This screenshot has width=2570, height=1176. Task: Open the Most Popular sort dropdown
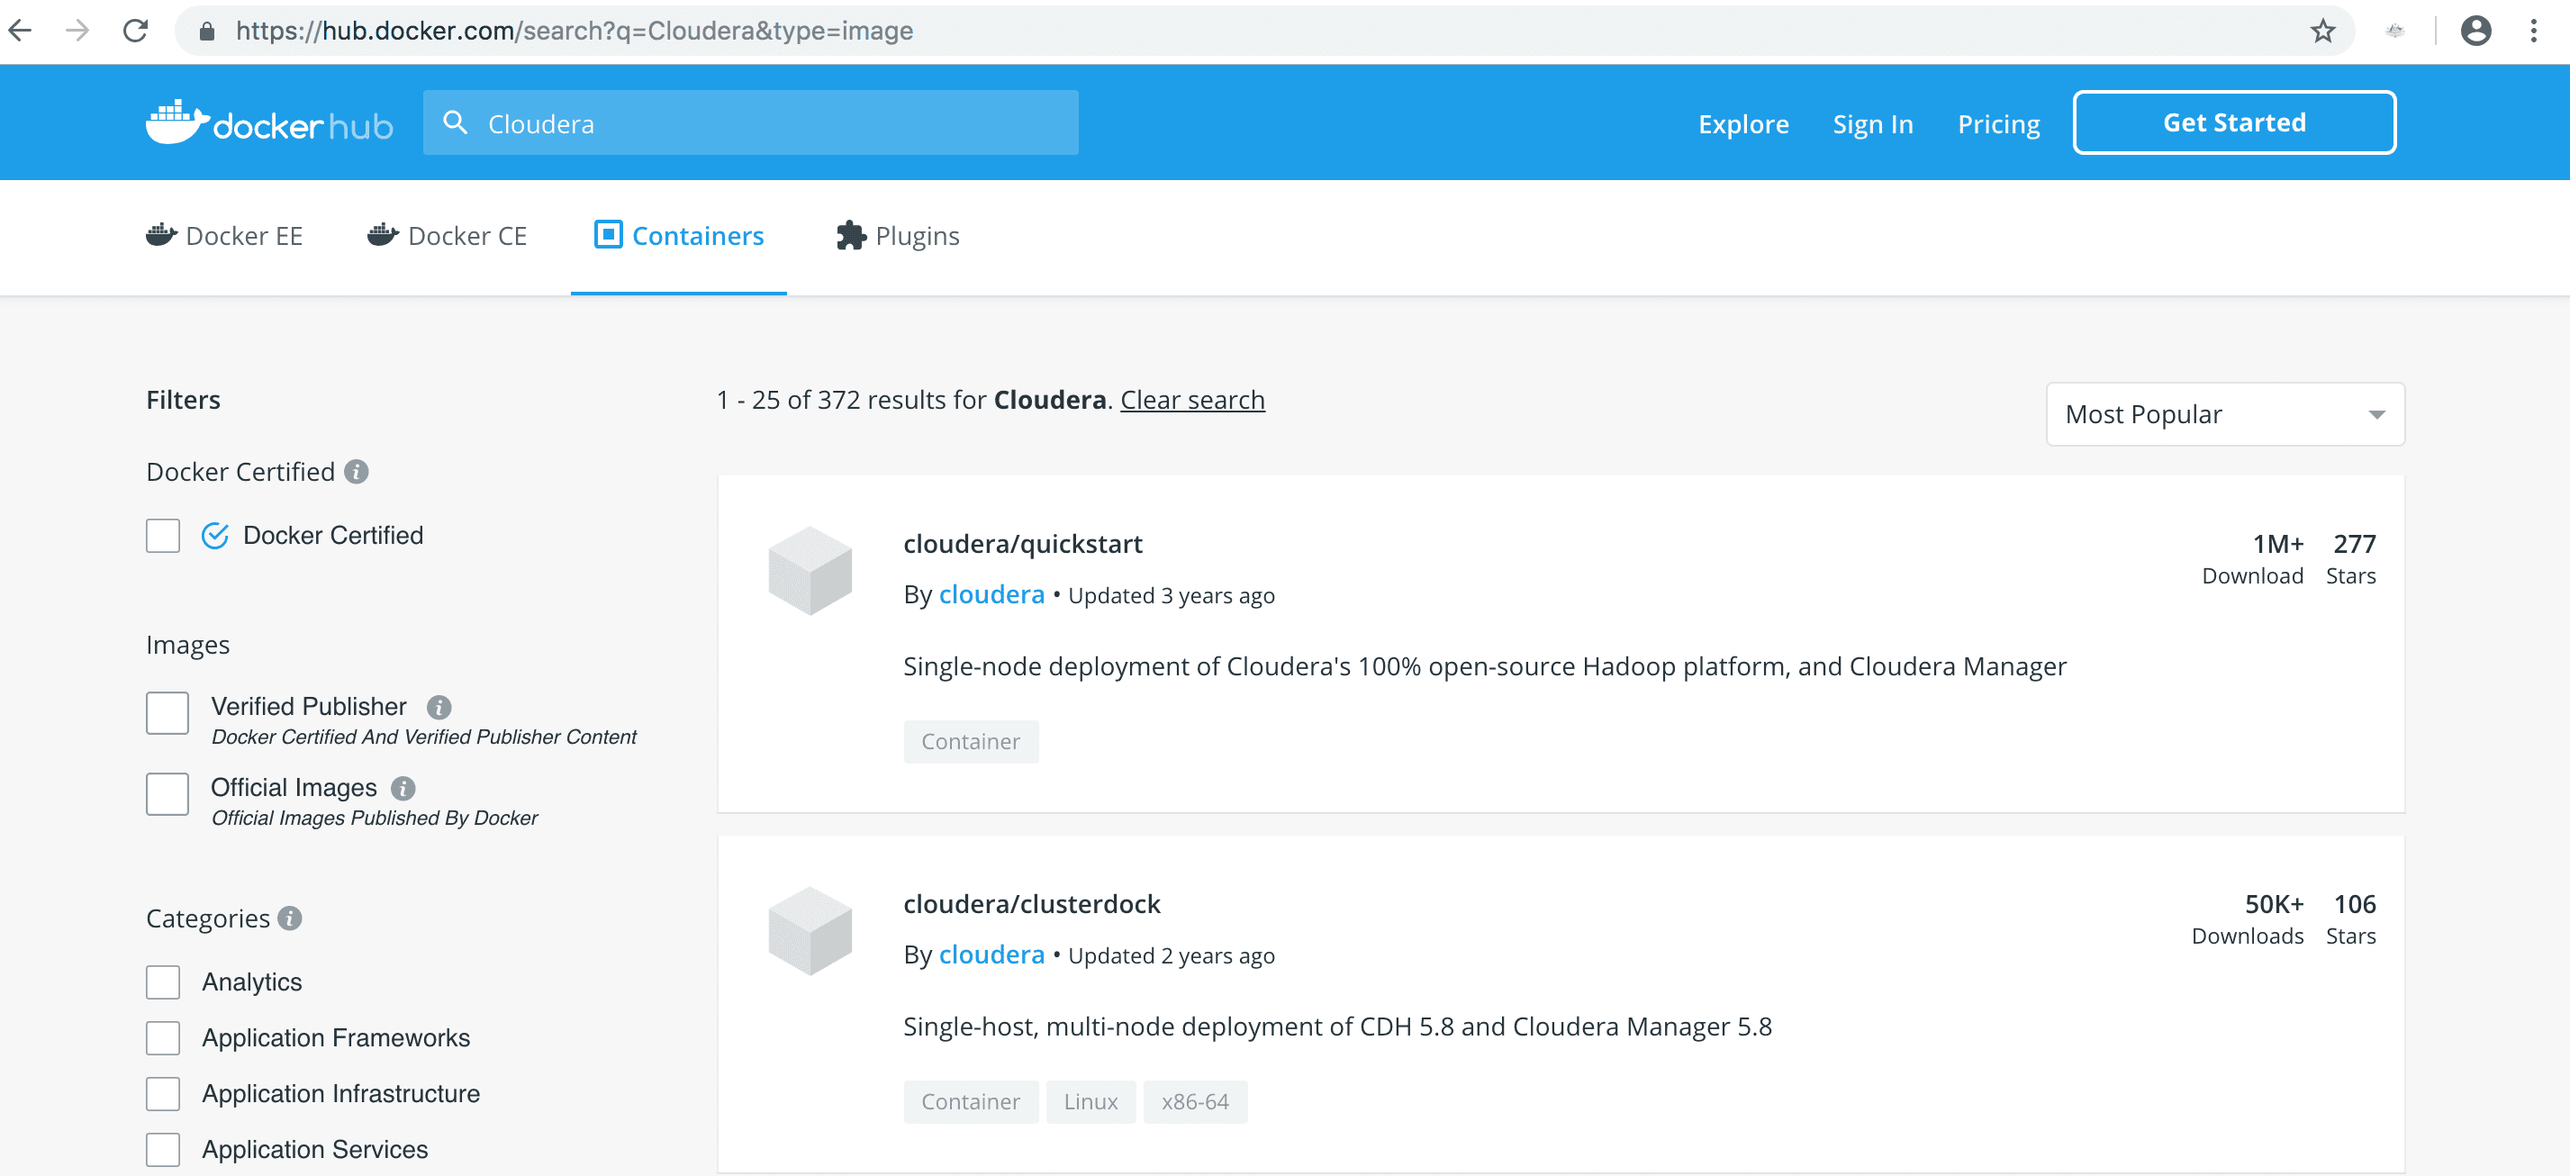tap(2225, 414)
